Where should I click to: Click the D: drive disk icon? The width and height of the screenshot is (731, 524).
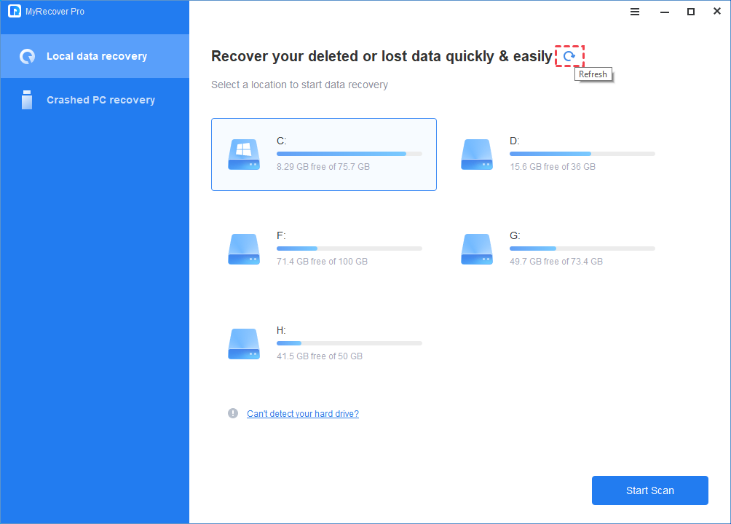477,155
